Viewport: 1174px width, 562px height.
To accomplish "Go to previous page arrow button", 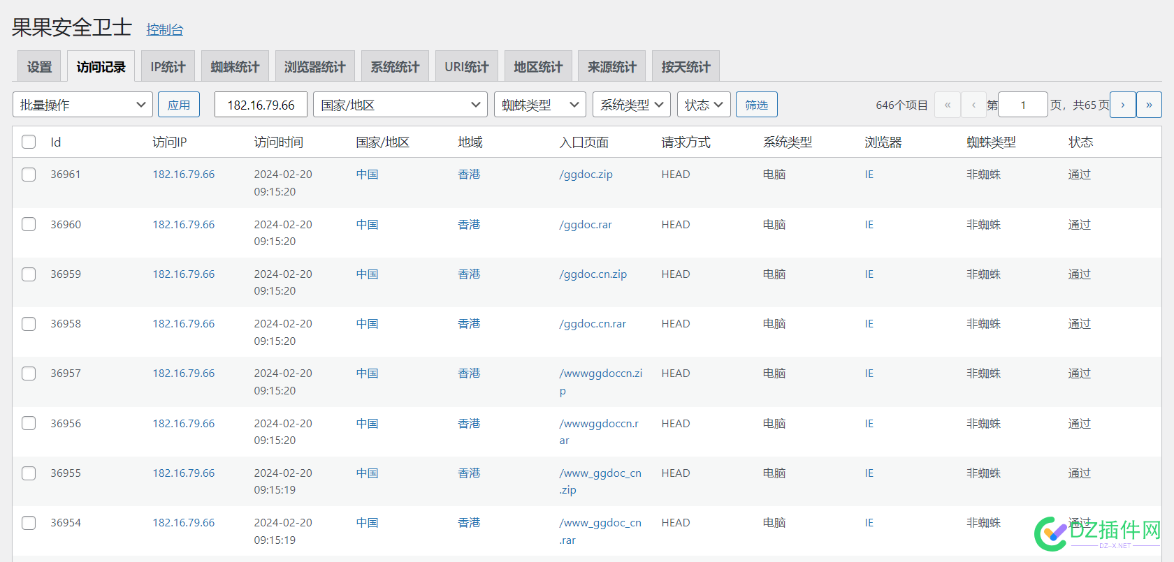I will coord(973,105).
